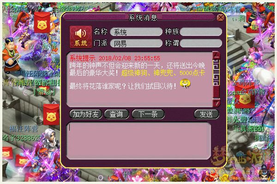Image resolution: width=277 pixels, height=184 pixels.
Task: Click the 门派 field showing 网易
Action: [136, 43]
